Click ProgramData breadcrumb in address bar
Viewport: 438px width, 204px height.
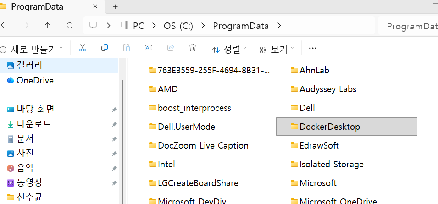[x=241, y=26]
